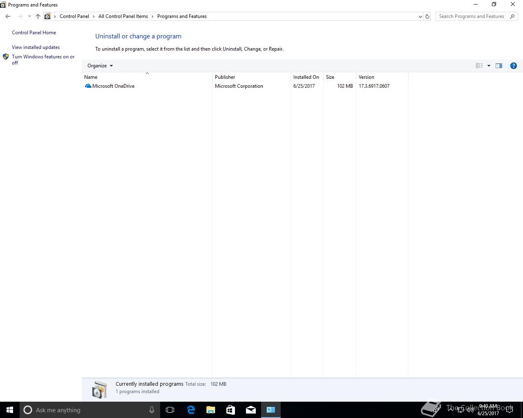Viewport: 523px width, 418px height.
Task: Toggle the preview pane icon
Action: [499, 66]
